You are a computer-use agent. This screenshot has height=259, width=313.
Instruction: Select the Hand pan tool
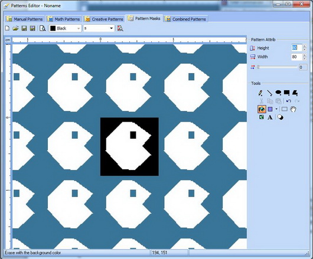coord(293,109)
